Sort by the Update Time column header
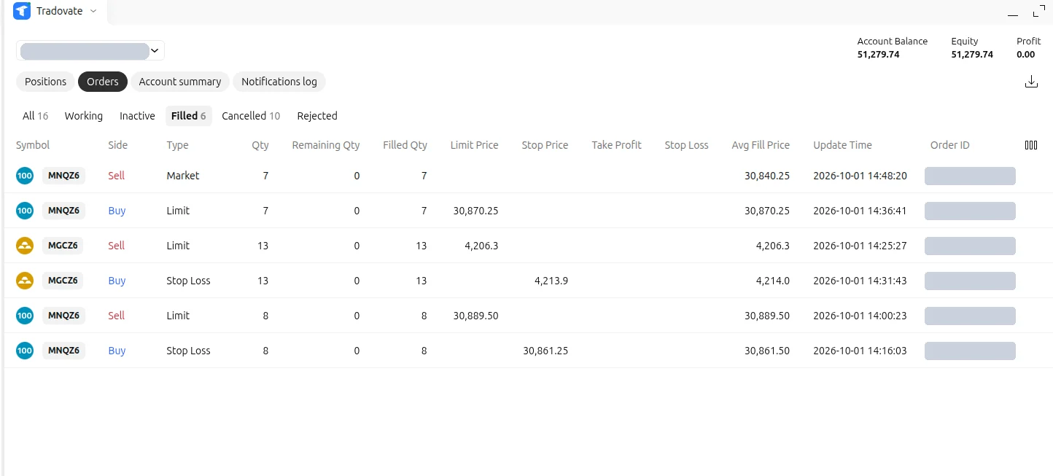 (x=842, y=145)
